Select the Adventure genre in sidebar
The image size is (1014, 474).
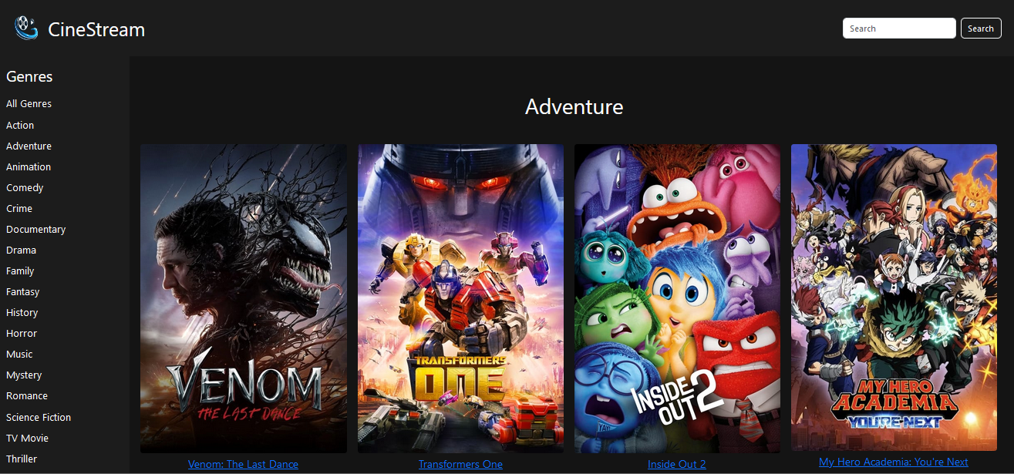tap(29, 146)
